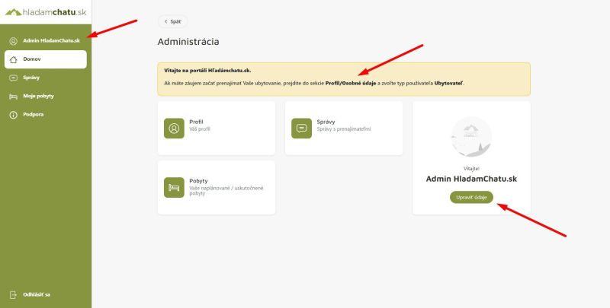
Task: Click the Správy chat bubble sidebar icon
Action: coord(13,78)
